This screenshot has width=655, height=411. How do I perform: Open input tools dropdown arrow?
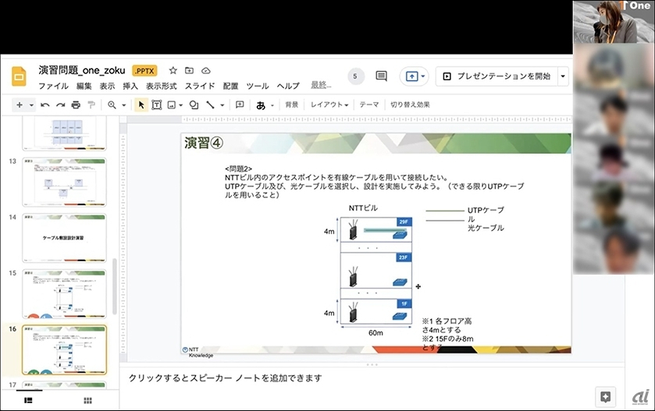tap(272, 105)
